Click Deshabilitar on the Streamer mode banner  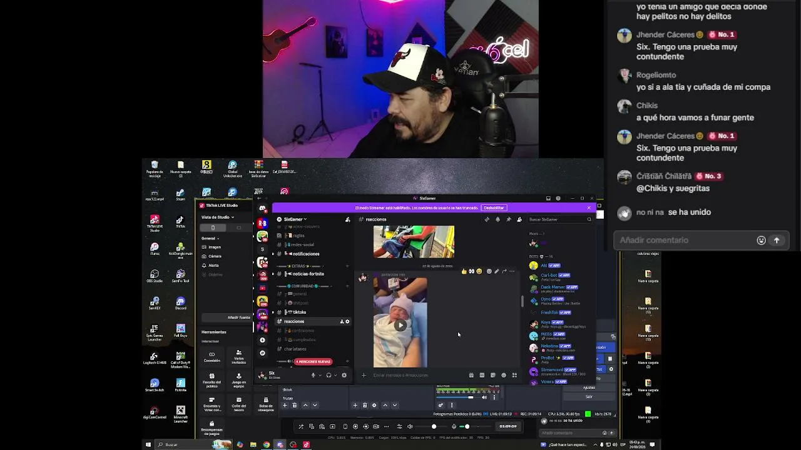point(494,207)
